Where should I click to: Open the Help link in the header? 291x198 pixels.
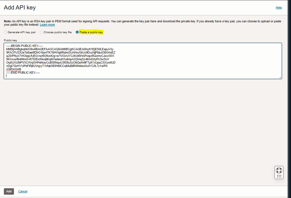[279, 8]
